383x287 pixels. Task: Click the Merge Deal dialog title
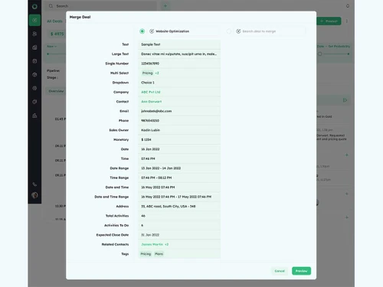click(80, 17)
